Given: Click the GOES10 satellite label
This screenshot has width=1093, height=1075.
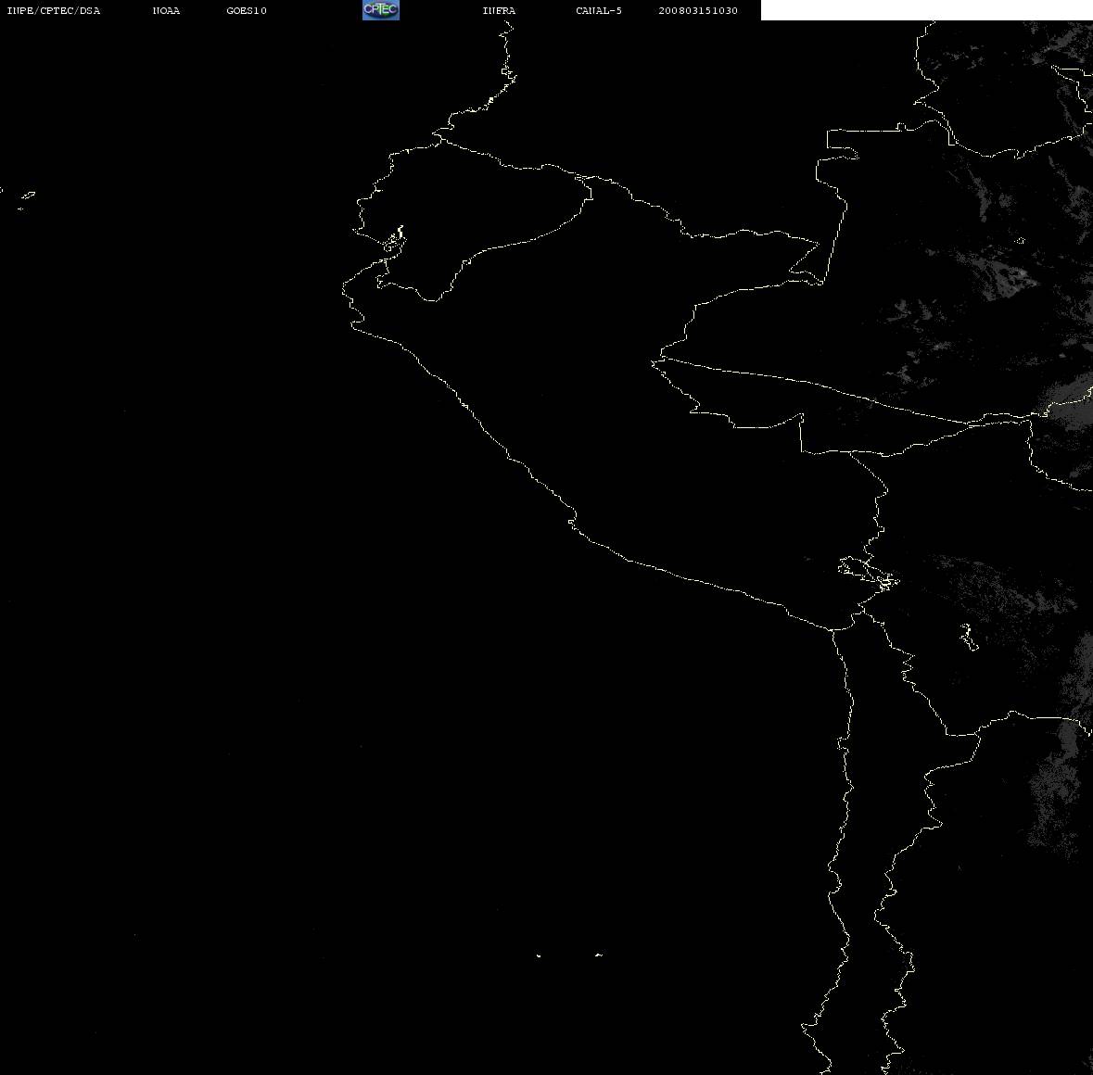Looking at the screenshot, I should click(x=247, y=10).
